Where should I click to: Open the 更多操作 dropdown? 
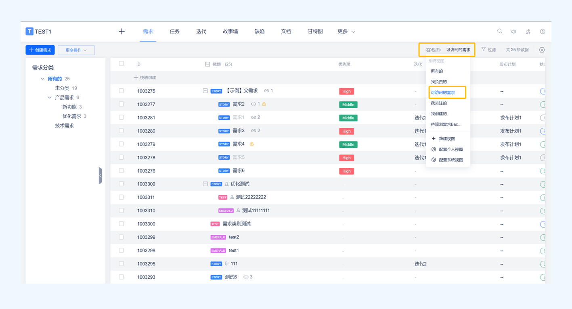[x=76, y=50]
